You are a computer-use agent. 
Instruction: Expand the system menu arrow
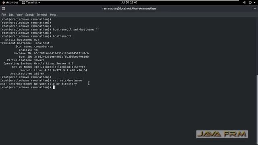pos(254,2)
